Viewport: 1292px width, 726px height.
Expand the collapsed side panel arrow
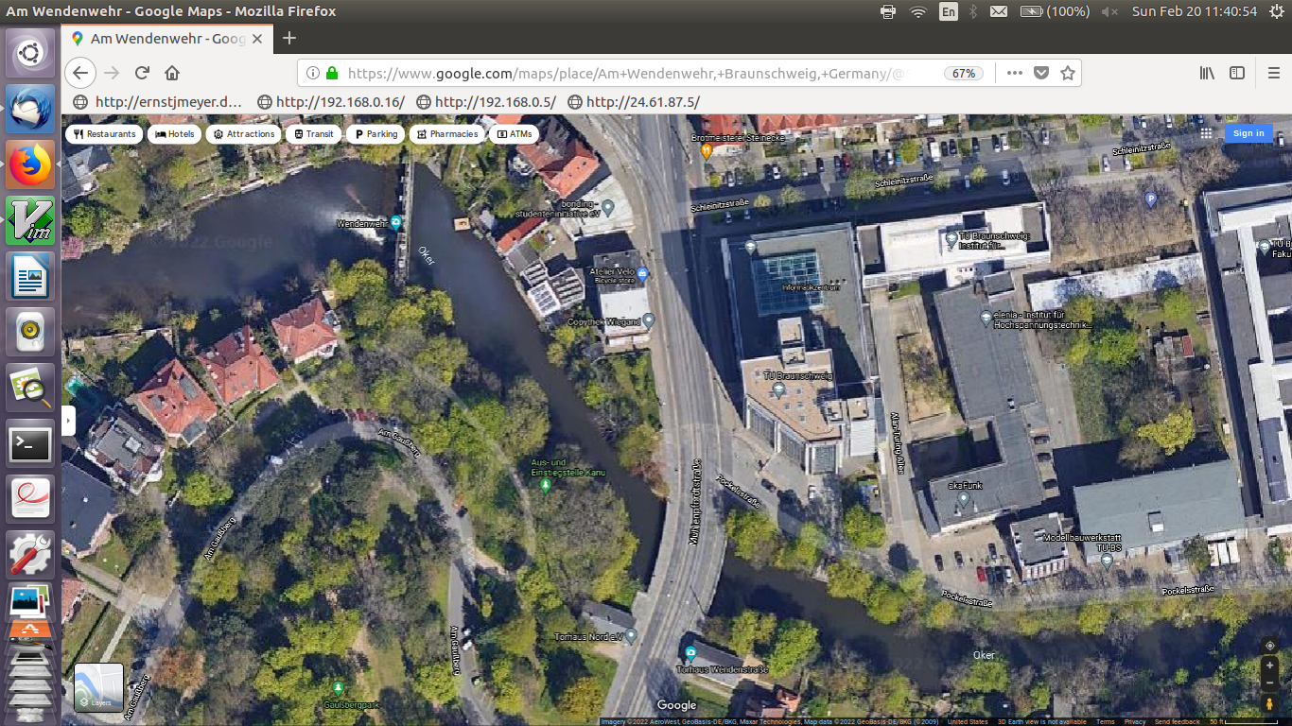68,420
